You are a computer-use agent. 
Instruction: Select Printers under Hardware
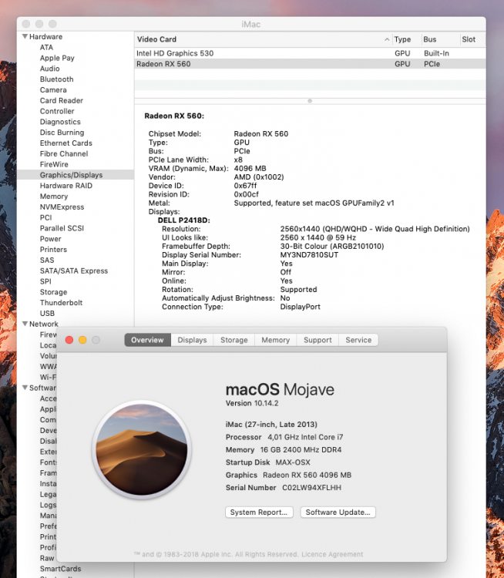(53, 250)
